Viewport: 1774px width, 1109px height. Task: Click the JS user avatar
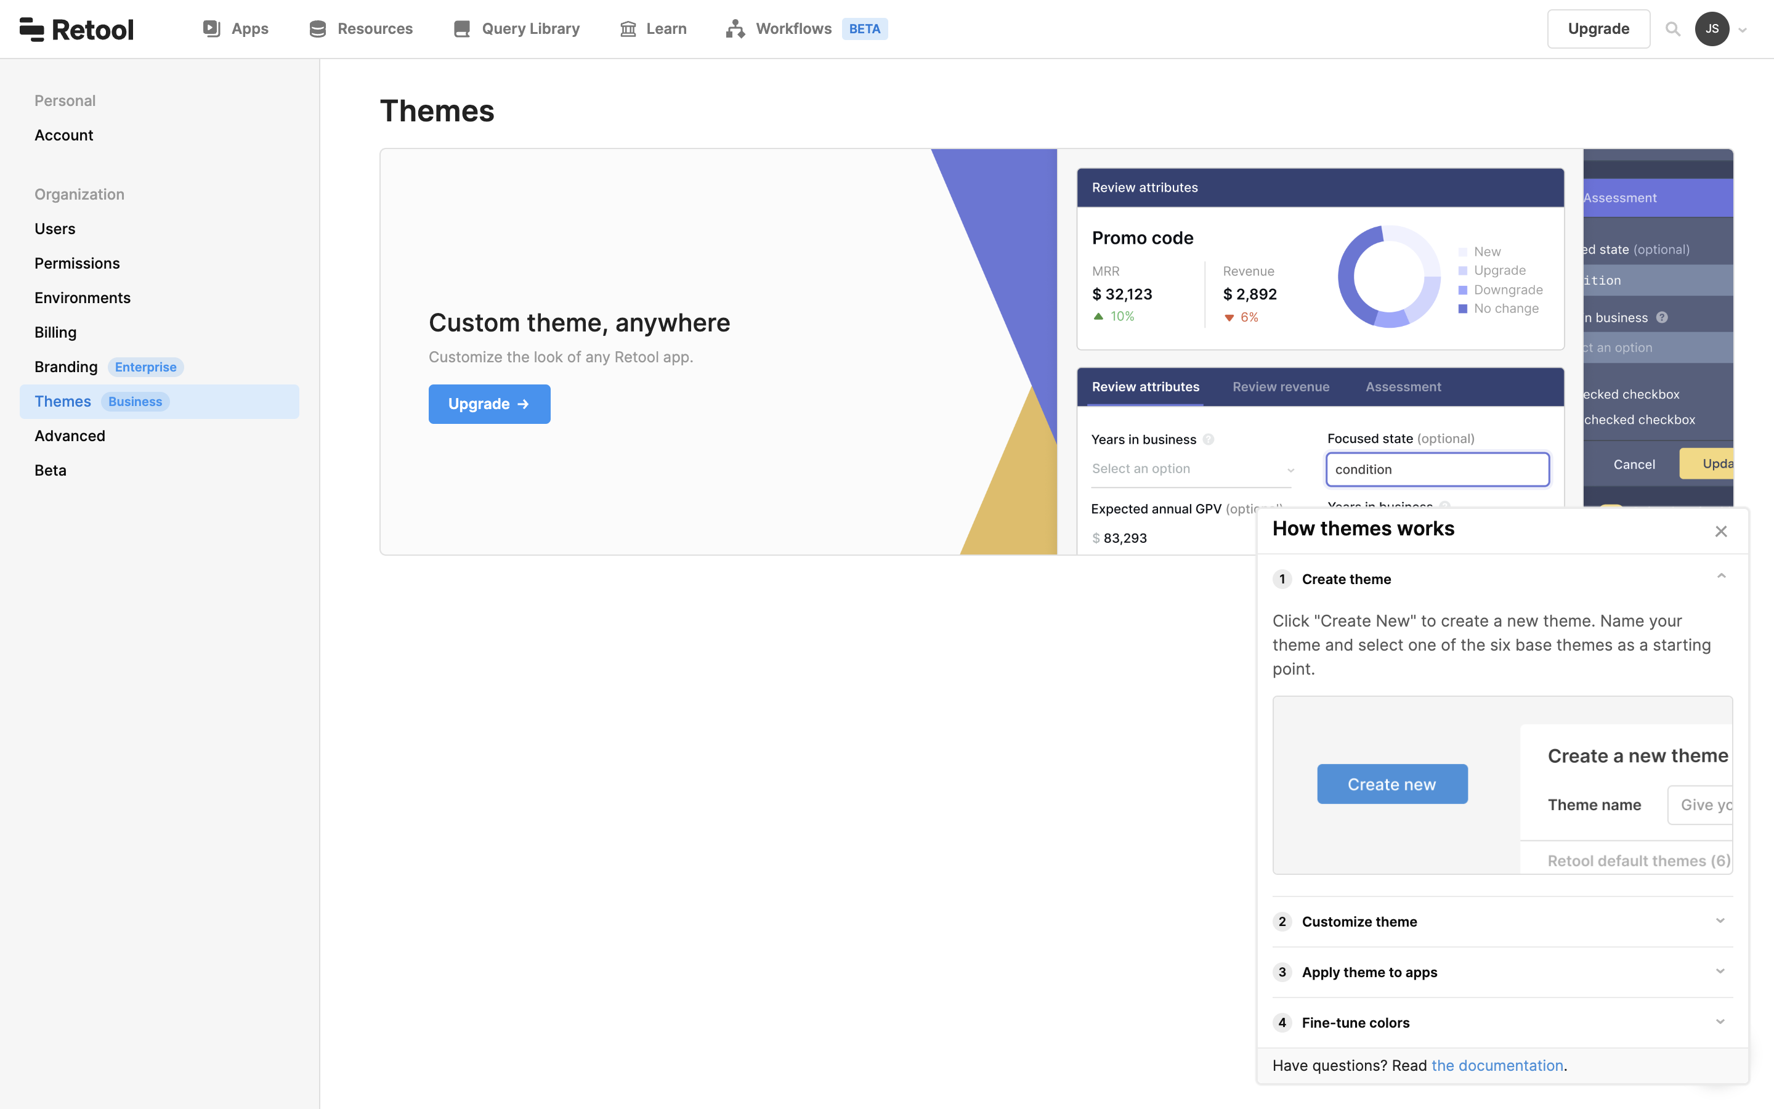[x=1712, y=28]
